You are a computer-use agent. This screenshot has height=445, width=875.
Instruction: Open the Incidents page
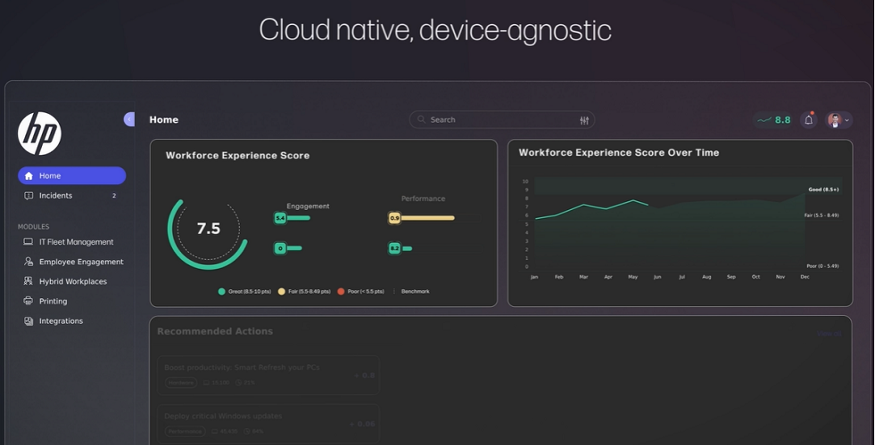click(x=55, y=196)
